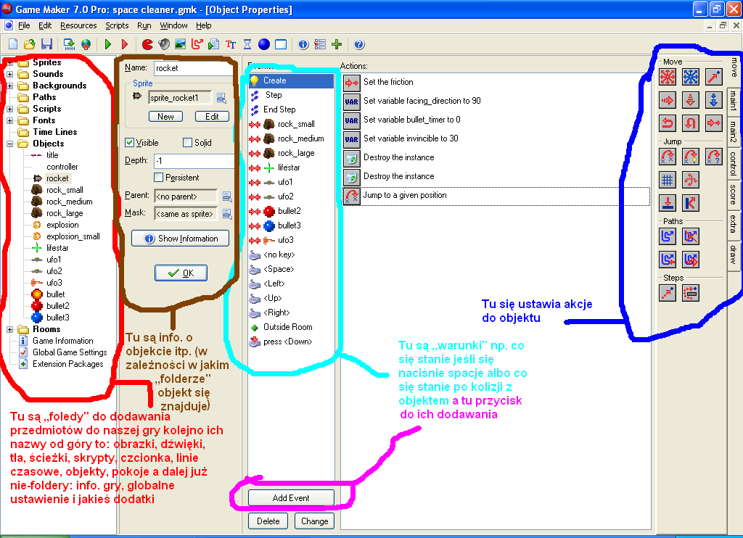Uncheck the Visible checkbox
Image resolution: width=743 pixels, height=538 pixels.
[130, 143]
